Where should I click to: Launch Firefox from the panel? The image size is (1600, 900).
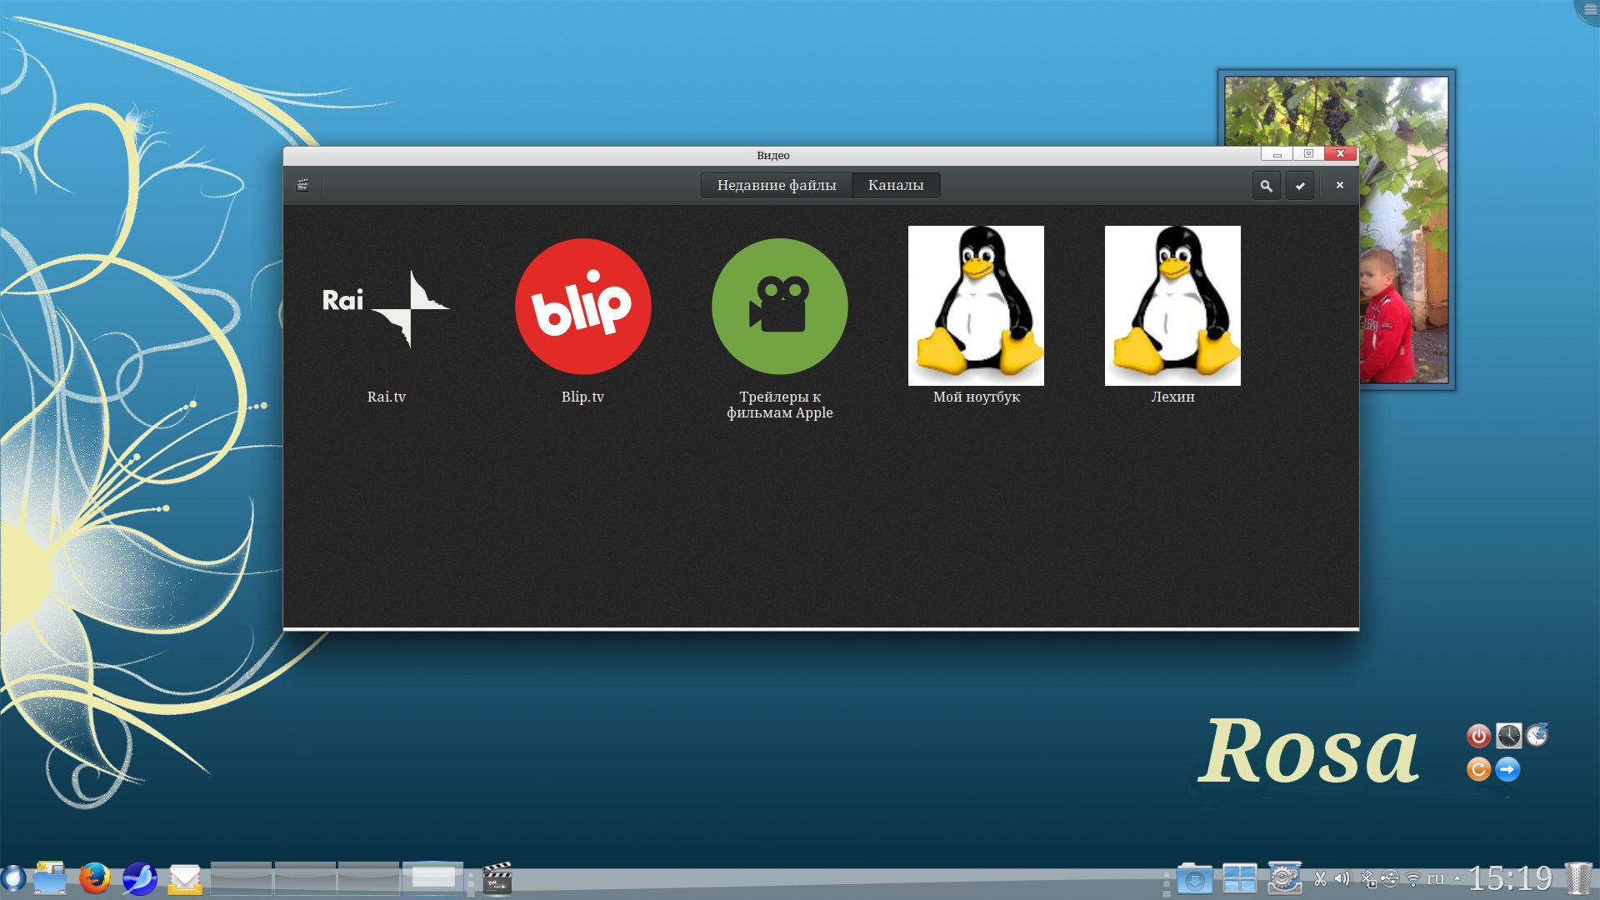coord(95,878)
